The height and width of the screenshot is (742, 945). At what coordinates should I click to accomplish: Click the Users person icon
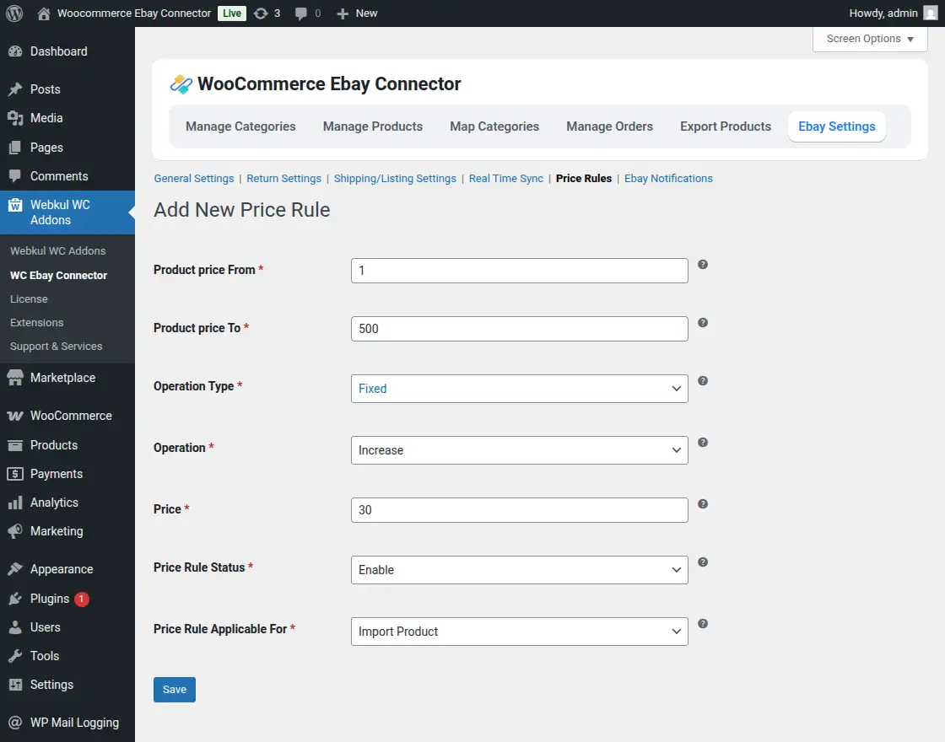(x=15, y=627)
